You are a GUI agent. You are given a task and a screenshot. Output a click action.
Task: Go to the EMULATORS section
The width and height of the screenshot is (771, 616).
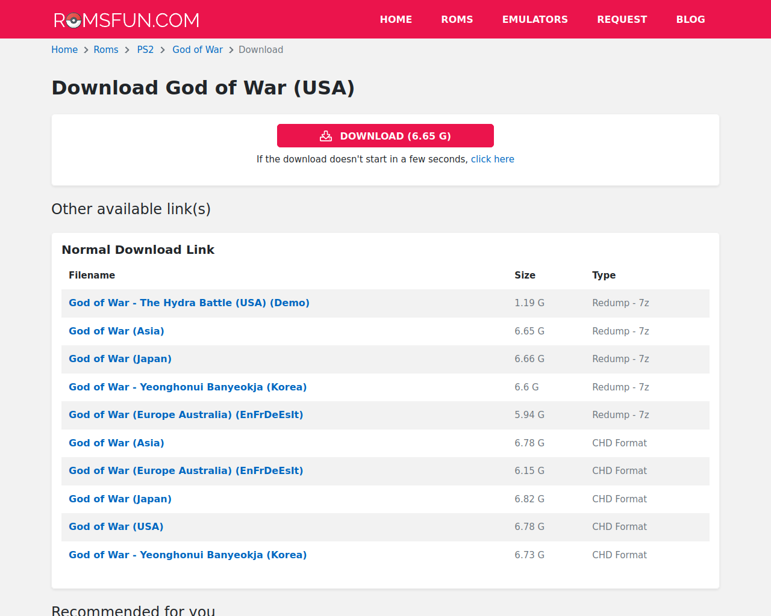[535, 19]
